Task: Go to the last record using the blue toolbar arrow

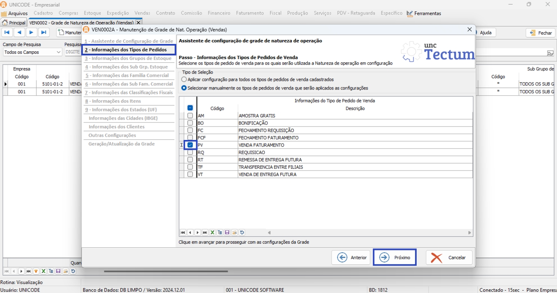Action: (44, 33)
